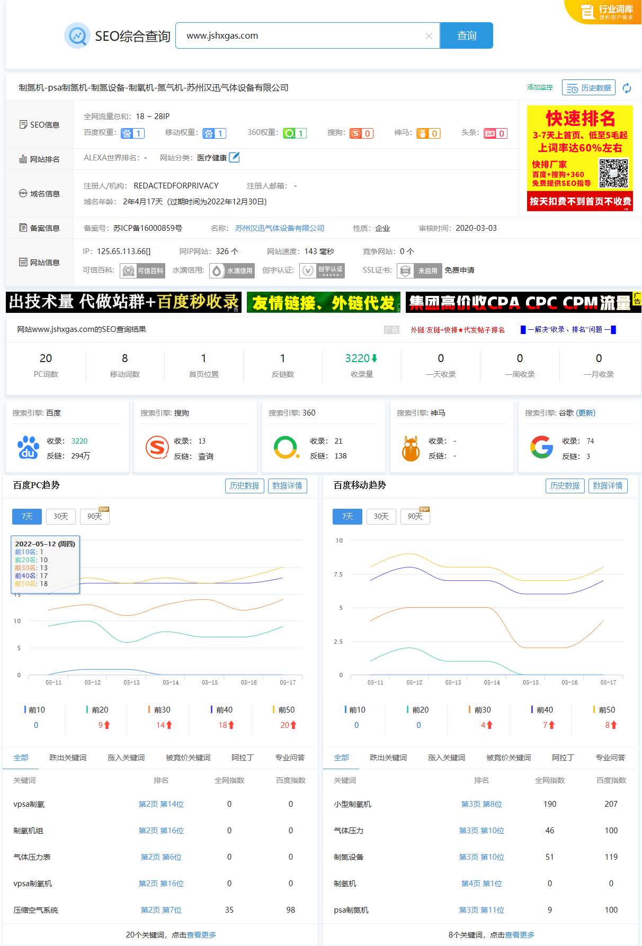Click the Shenma search engine logo
642x946 pixels.
[x=411, y=448]
